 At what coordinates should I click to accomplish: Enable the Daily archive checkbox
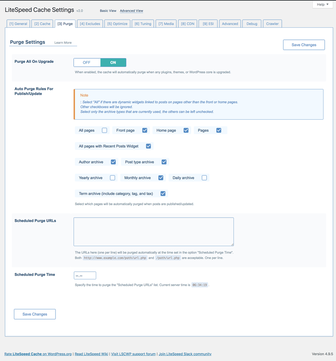[204, 178]
